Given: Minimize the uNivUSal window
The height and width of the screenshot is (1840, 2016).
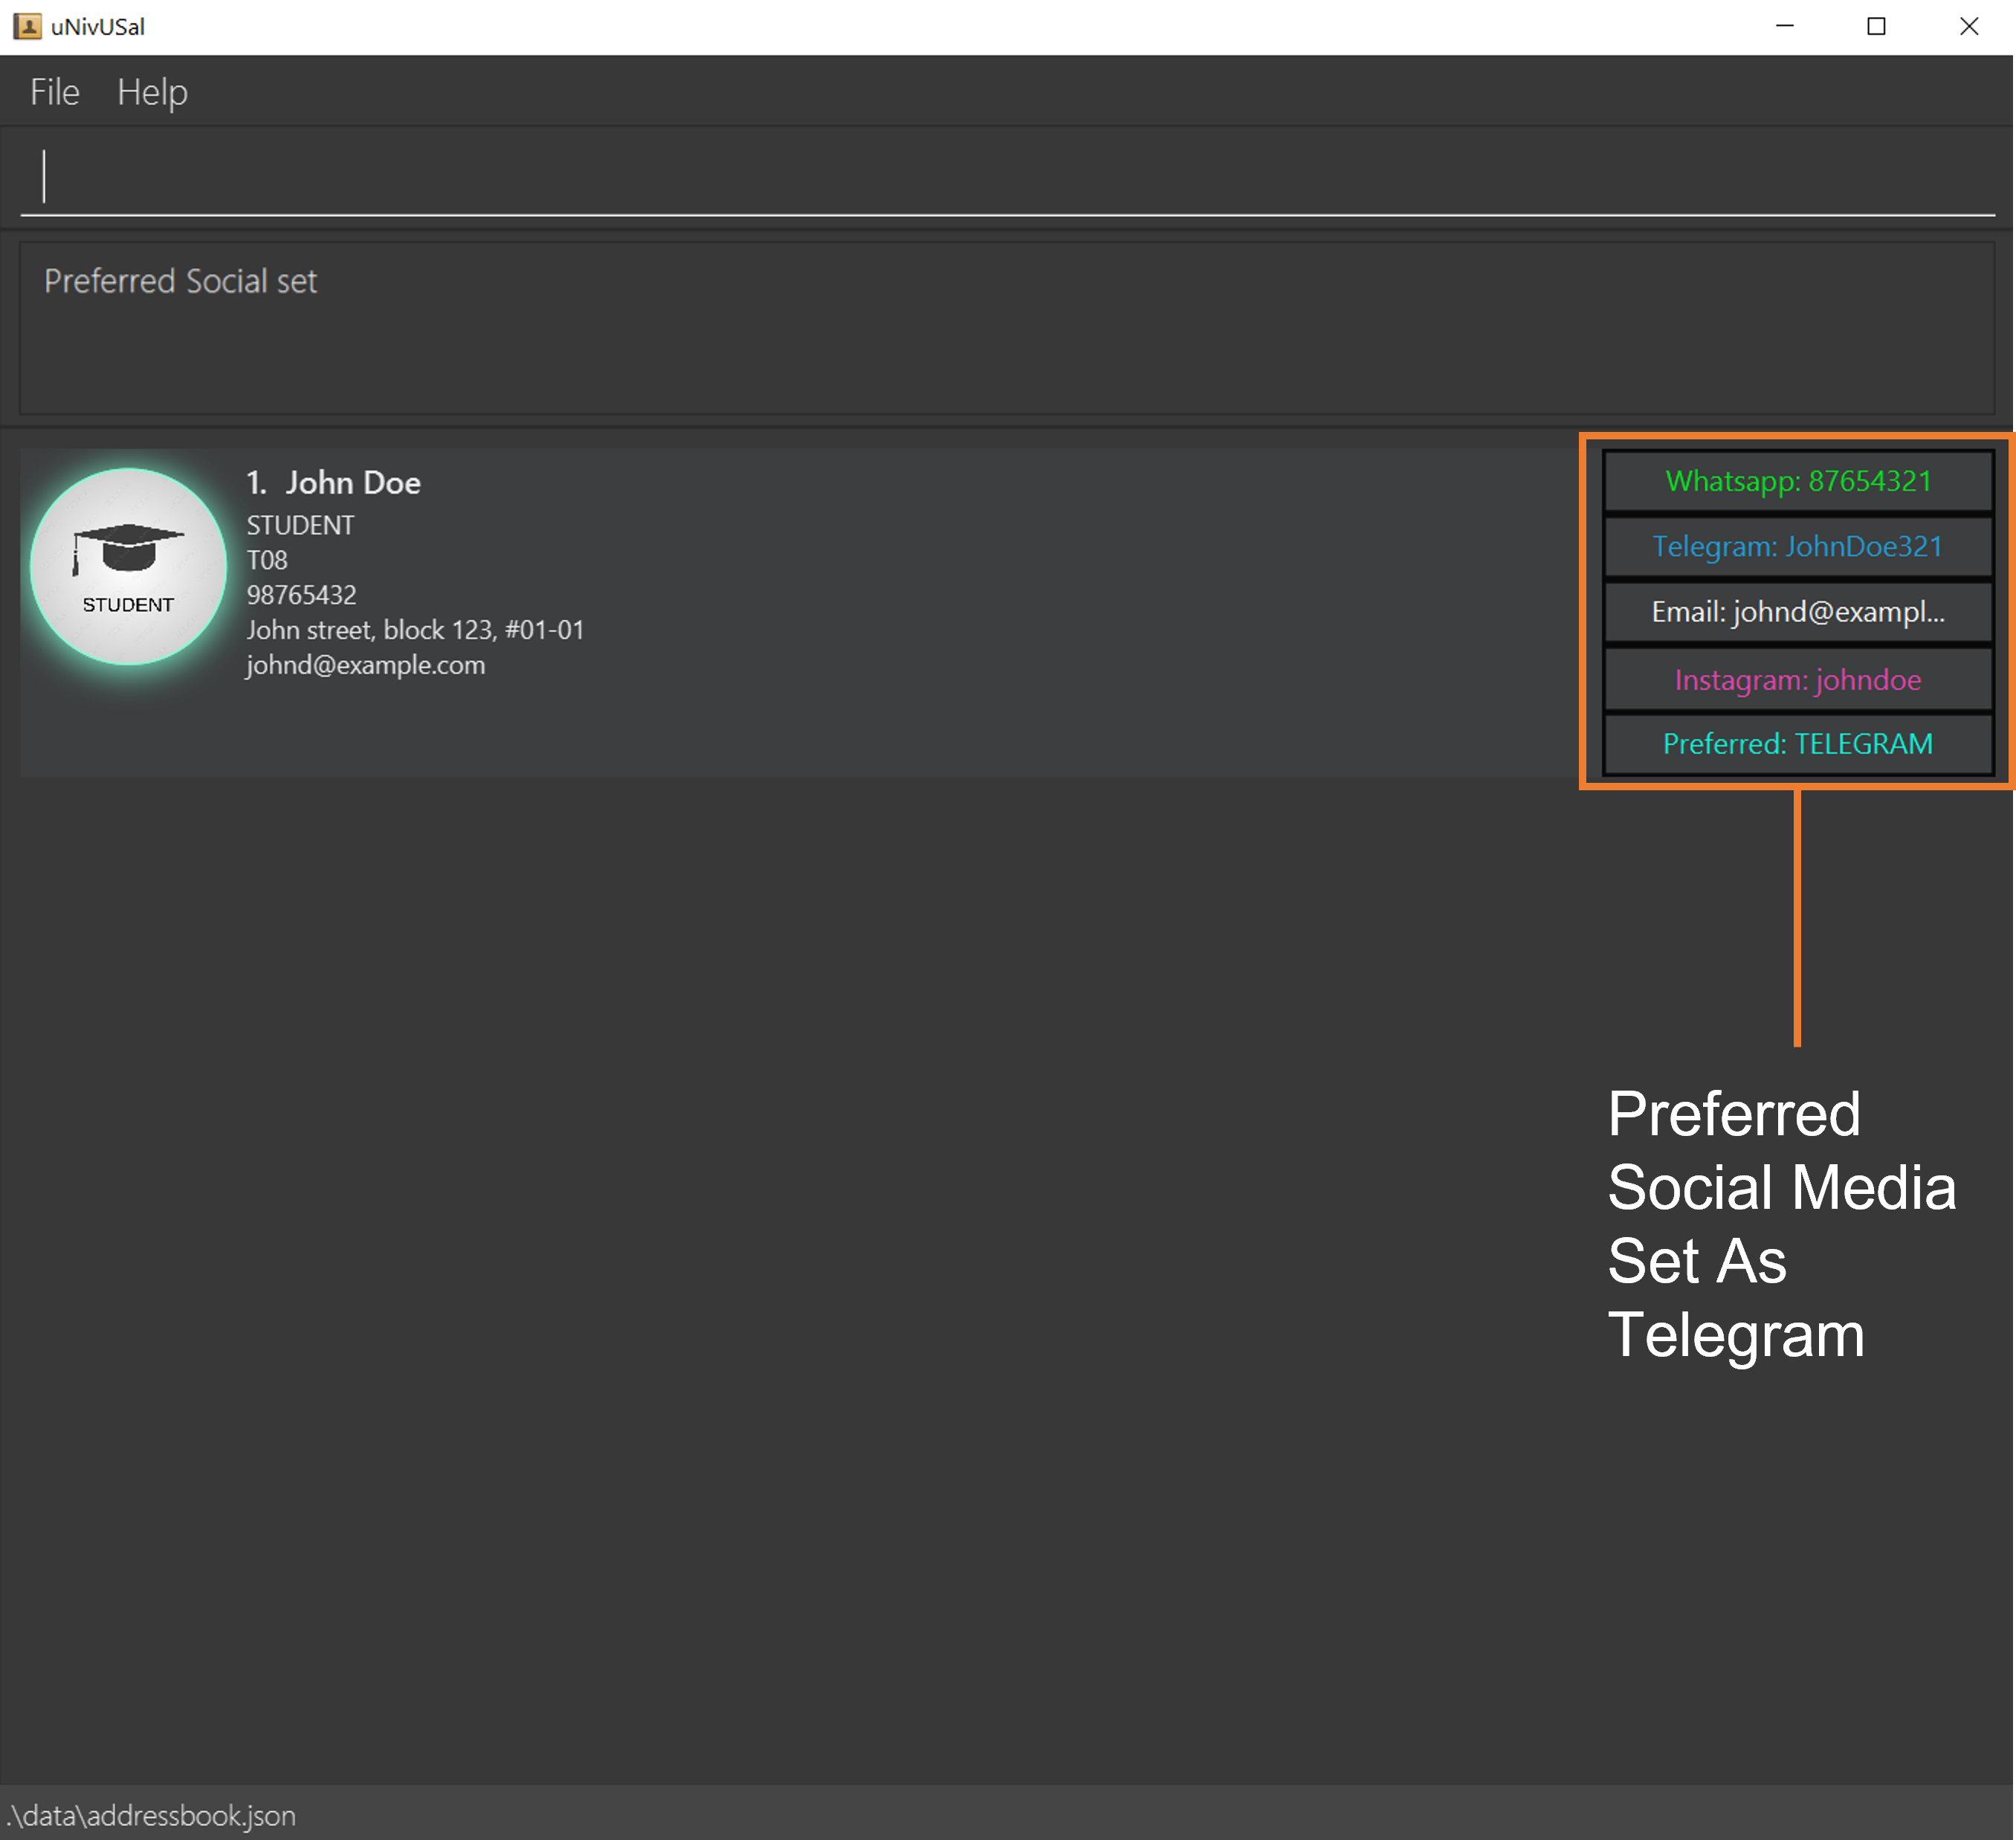Looking at the screenshot, I should click(x=1784, y=27).
